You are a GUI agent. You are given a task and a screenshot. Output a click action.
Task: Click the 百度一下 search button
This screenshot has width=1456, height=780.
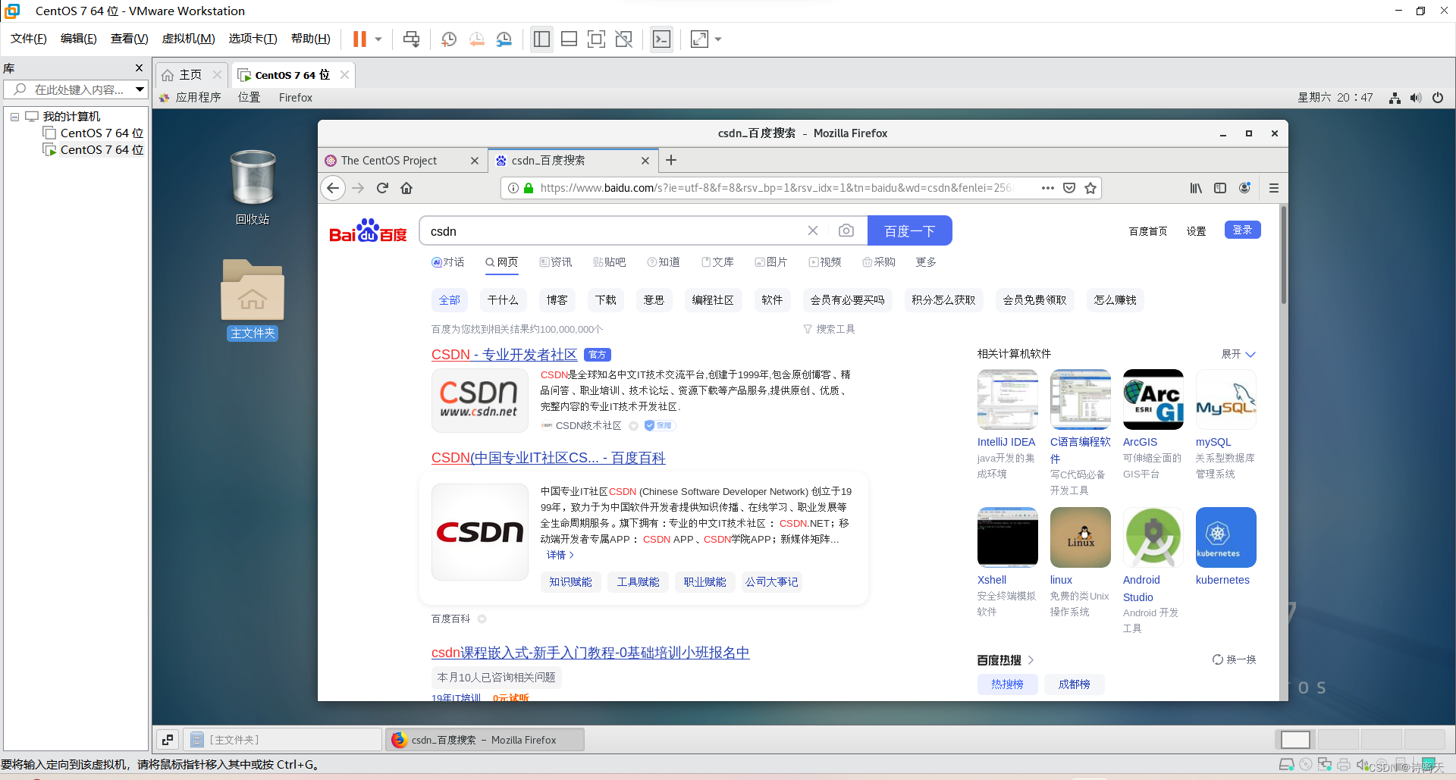909,230
